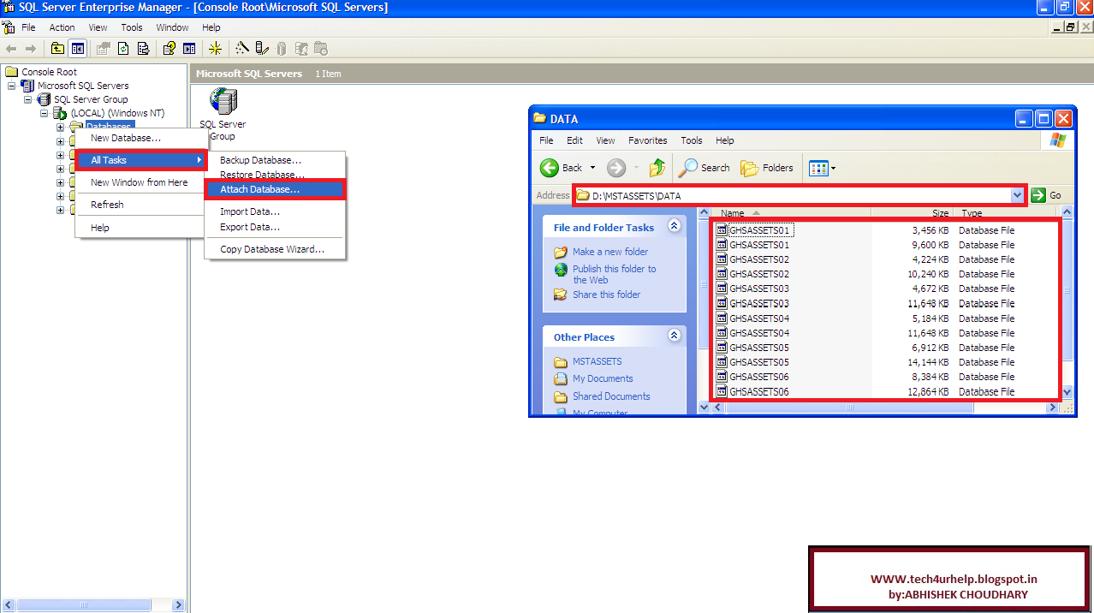Collapse the Other Places panel

675,336
